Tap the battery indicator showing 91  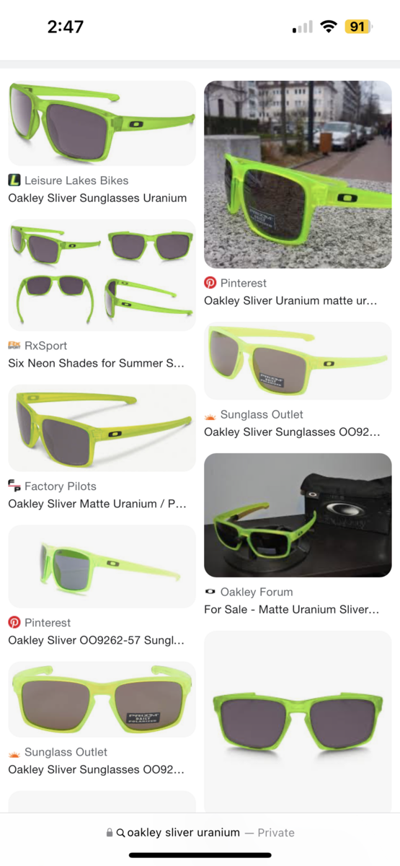tap(358, 27)
